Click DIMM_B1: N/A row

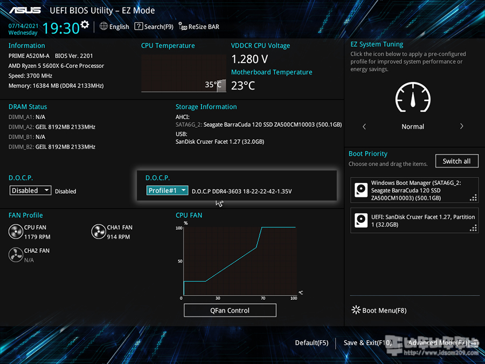click(27, 137)
